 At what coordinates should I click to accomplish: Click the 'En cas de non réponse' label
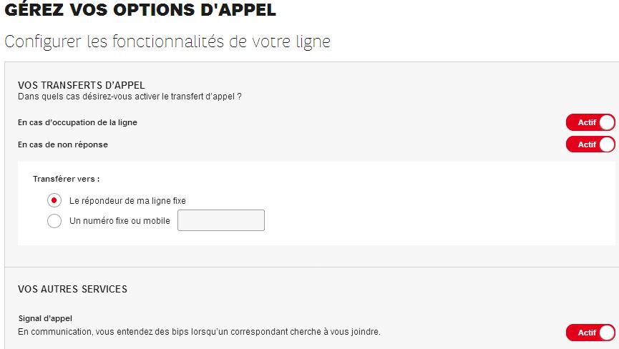point(63,144)
